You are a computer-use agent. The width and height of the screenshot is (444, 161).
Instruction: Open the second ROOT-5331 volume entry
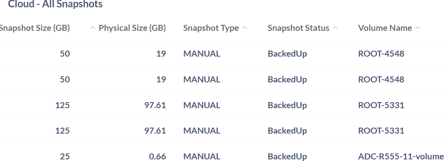pos(381,131)
